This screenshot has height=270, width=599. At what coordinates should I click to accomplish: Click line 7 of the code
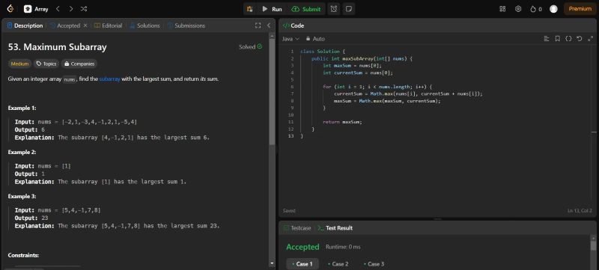[x=408, y=93]
